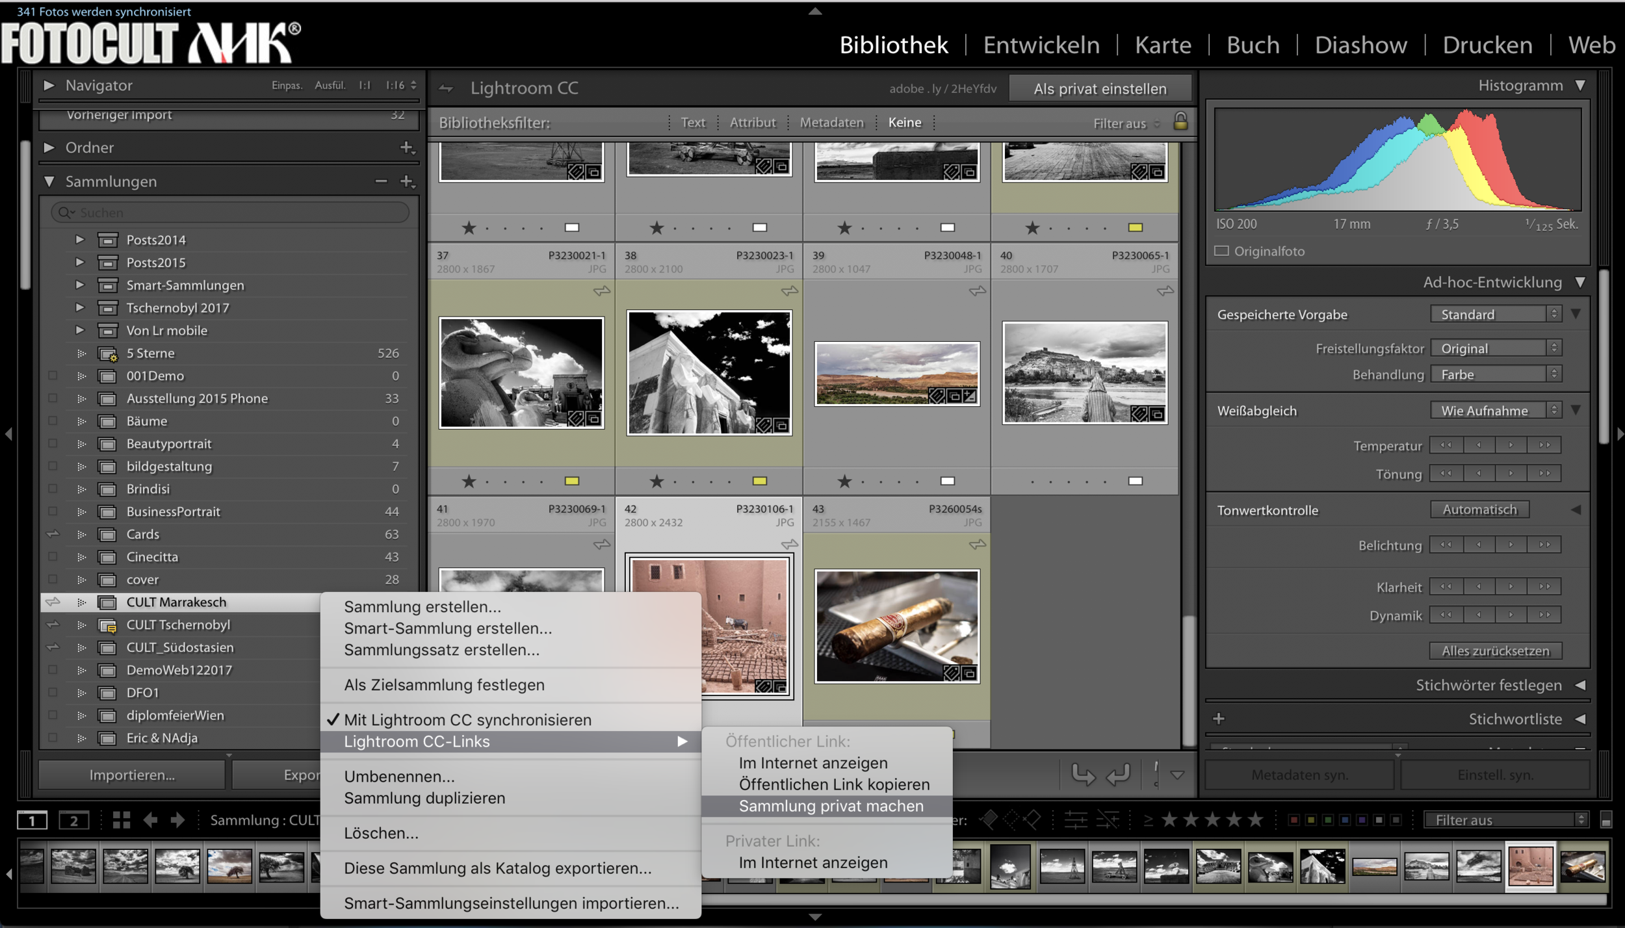Image resolution: width=1625 pixels, height=928 pixels.
Task: Click the back arrow beside Lightroom CC title
Action: pyautogui.click(x=446, y=88)
